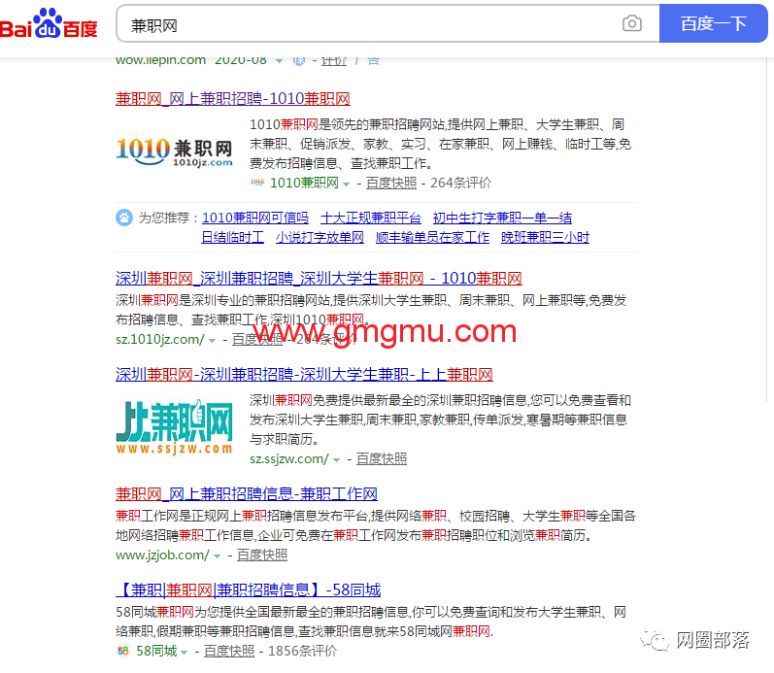The height and width of the screenshot is (673, 774).
Task: Expand dropdown arrow after sz.ssjzw.com/
Action: tap(337, 459)
